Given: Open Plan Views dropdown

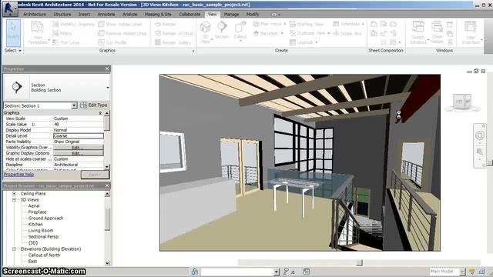Looking at the screenshot, I should click(x=269, y=24).
